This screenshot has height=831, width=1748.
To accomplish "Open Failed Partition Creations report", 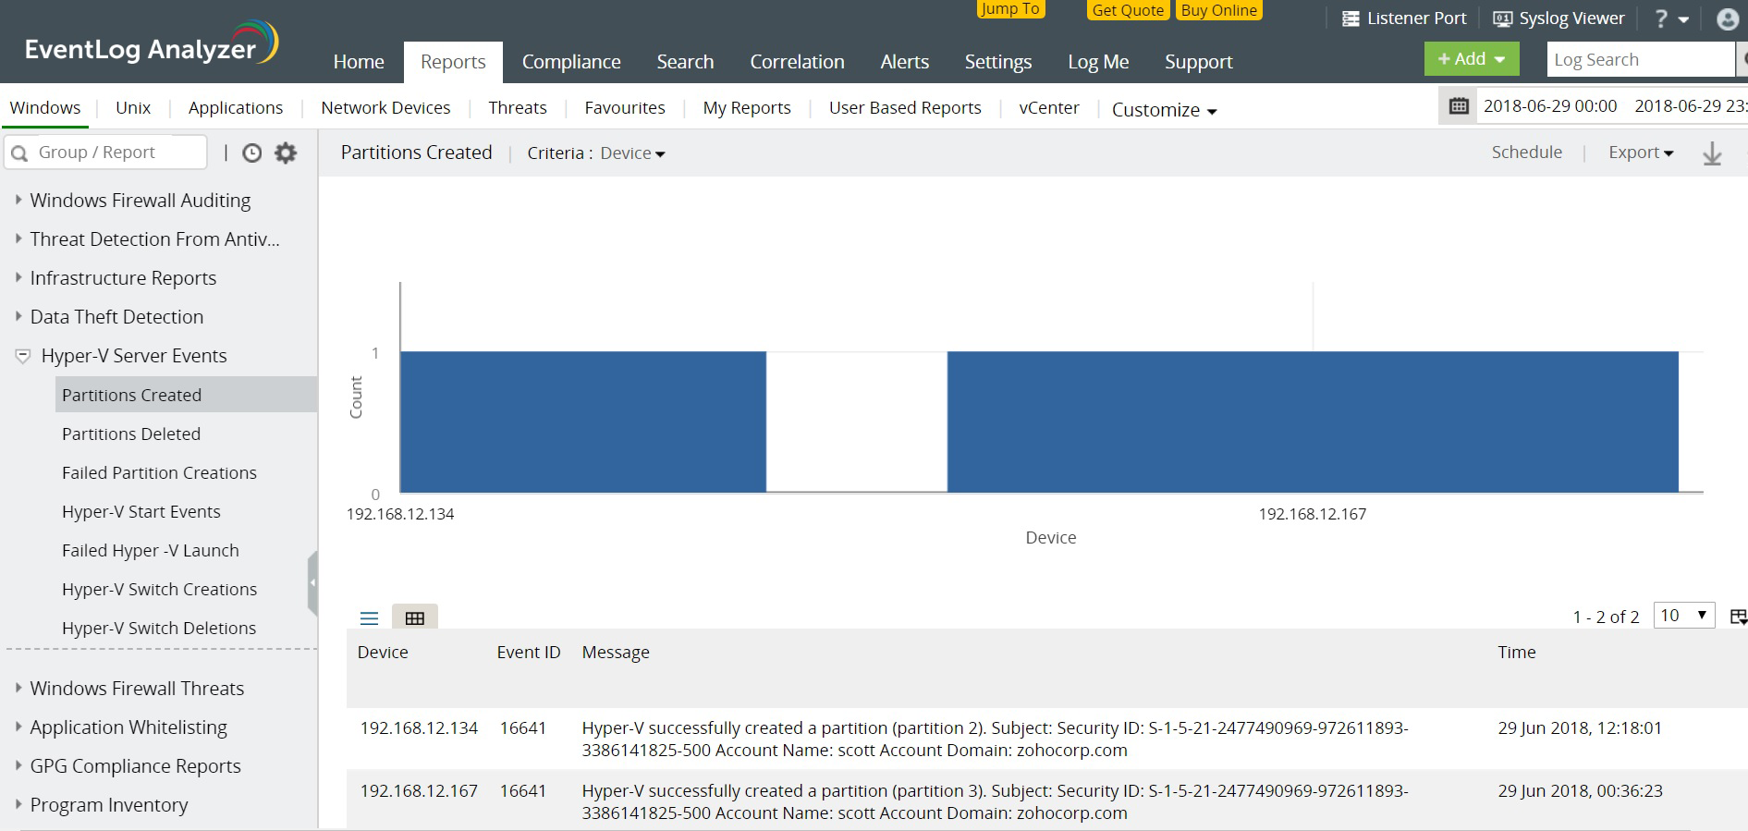I will (x=159, y=472).
